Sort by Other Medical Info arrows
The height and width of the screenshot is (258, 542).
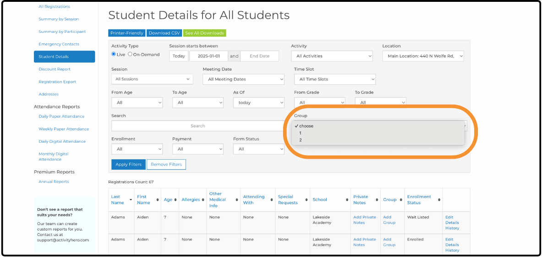click(x=237, y=200)
